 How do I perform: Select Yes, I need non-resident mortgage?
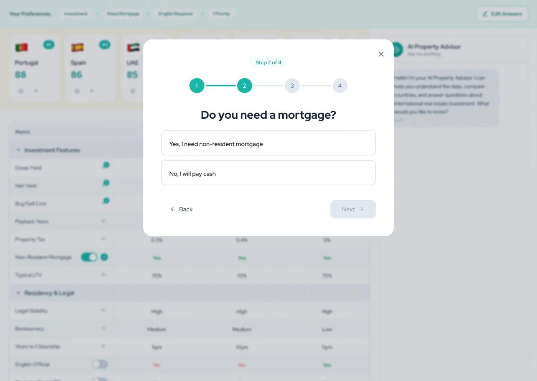pos(268,143)
